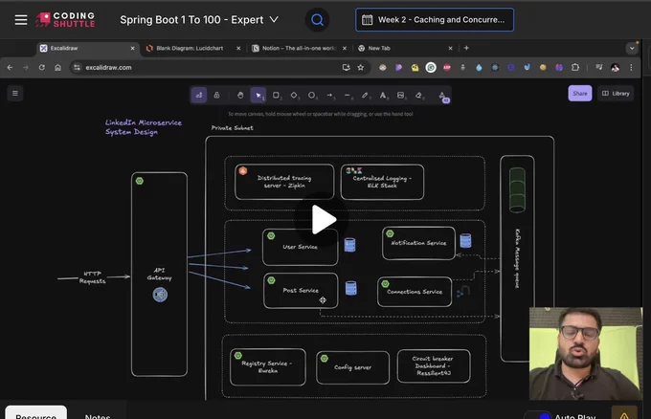Toggle the Excalidraw keep tool locked icon
Screen dimensions: 651x419
pos(216,96)
